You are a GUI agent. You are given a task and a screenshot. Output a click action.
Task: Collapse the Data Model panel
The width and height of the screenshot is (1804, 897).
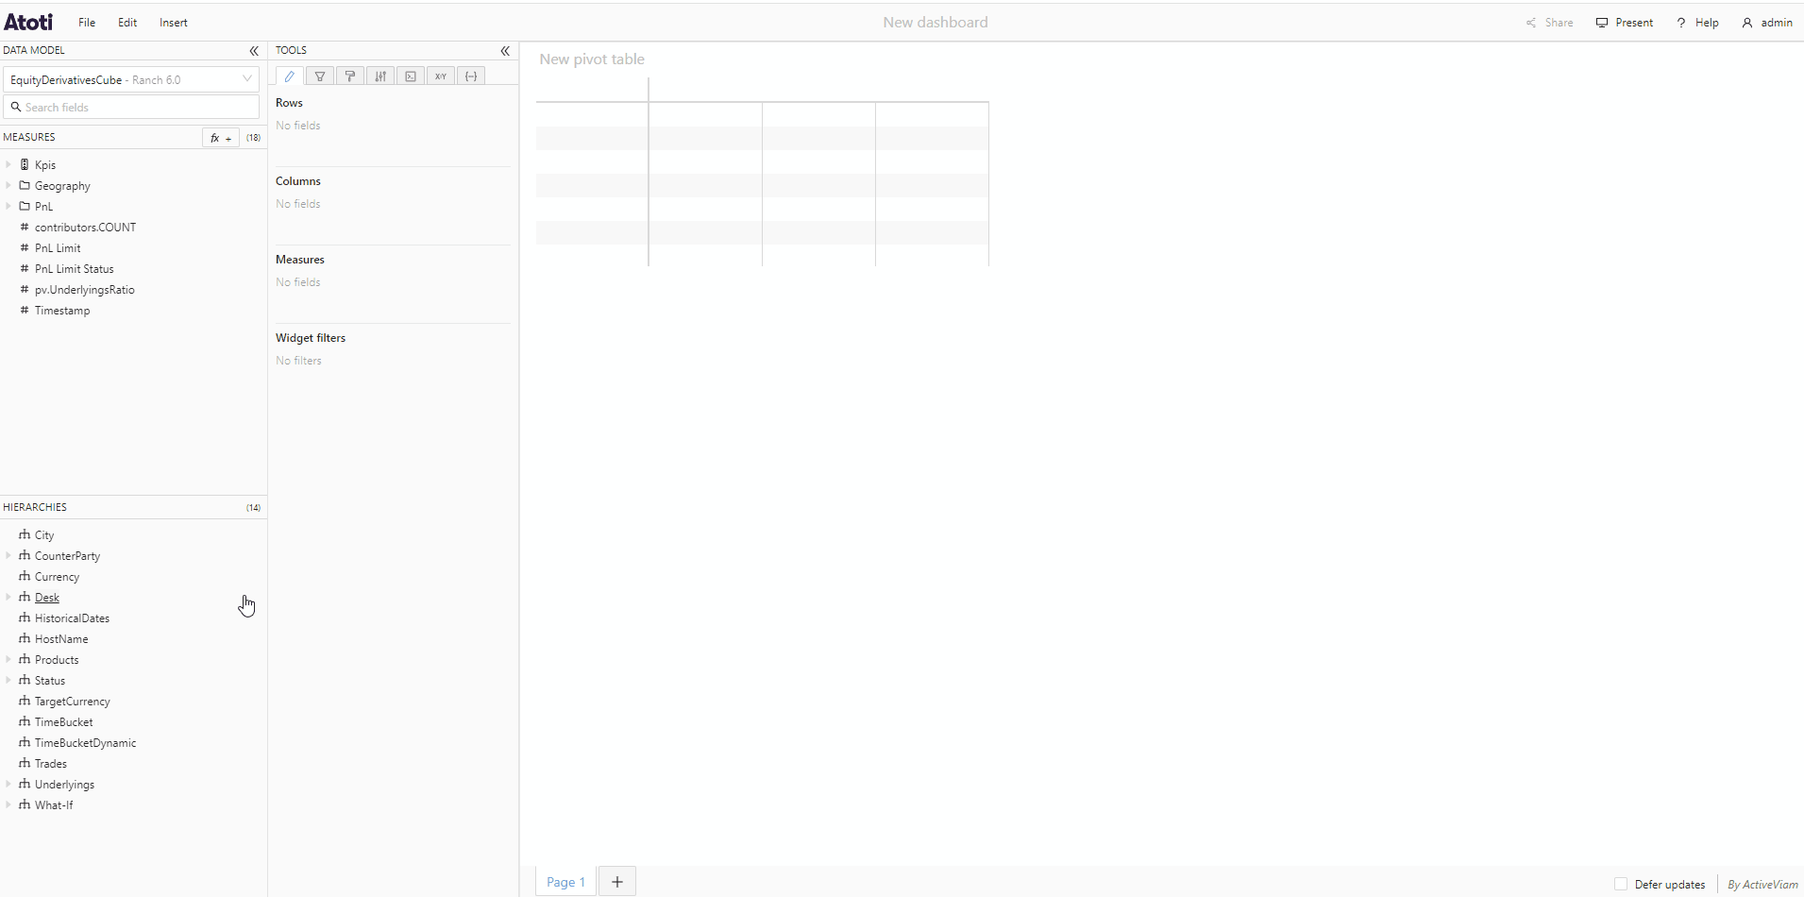[254, 51]
